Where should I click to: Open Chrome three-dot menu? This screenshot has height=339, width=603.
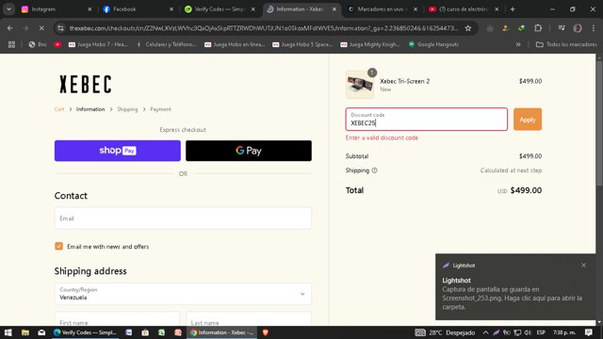[x=594, y=28]
